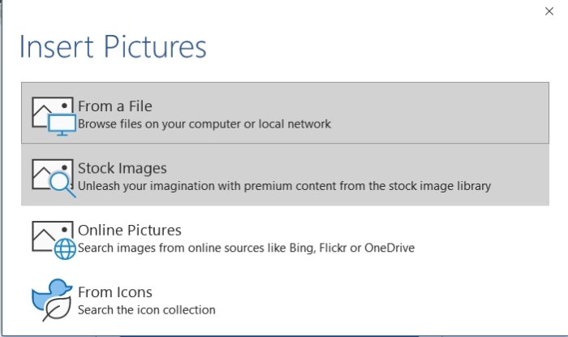Click "Browse files on your computer" description
The height and width of the screenshot is (337, 568).
pos(204,124)
